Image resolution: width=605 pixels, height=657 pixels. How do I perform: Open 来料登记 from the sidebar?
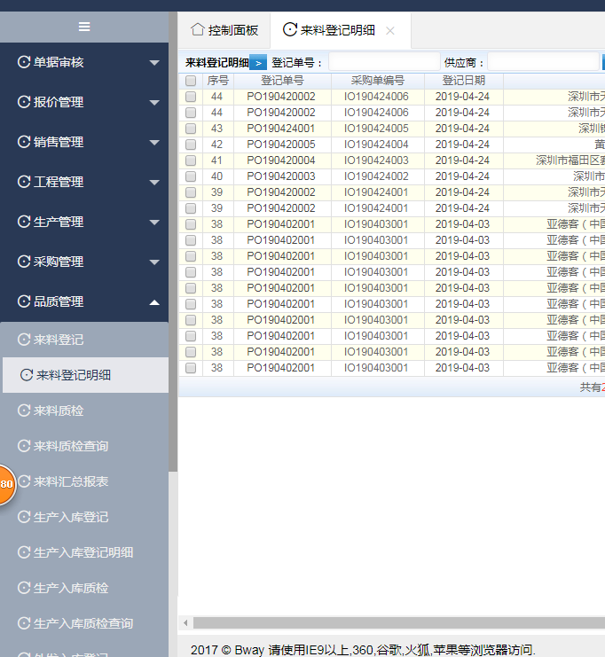[x=59, y=340]
